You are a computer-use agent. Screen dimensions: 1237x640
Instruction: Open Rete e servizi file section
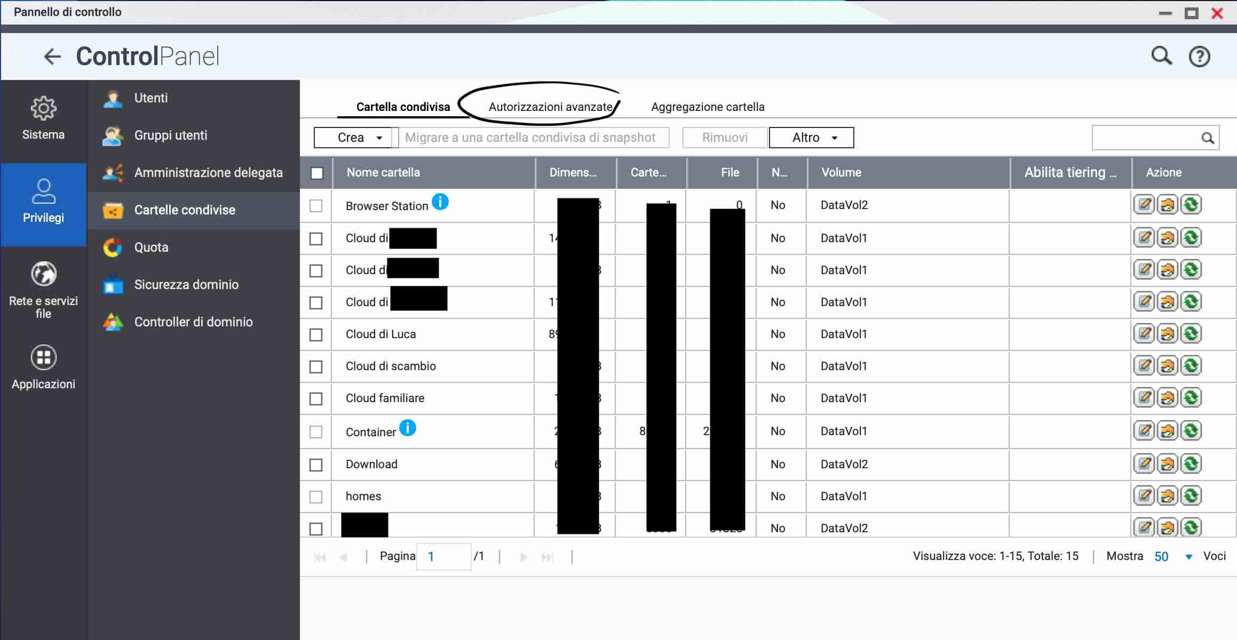point(43,289)
